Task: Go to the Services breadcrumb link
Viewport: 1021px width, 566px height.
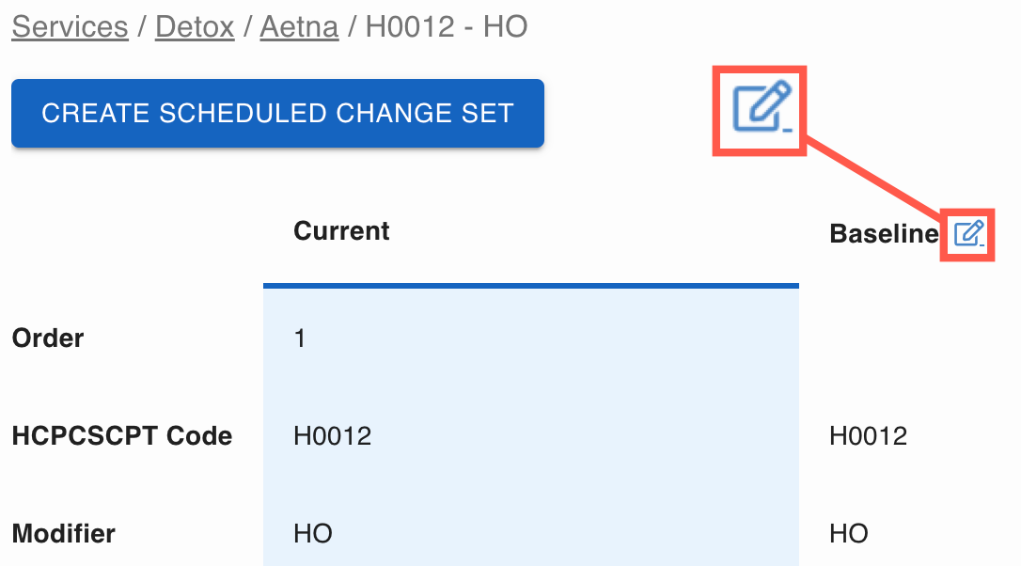Action: [x=70, y=26]
